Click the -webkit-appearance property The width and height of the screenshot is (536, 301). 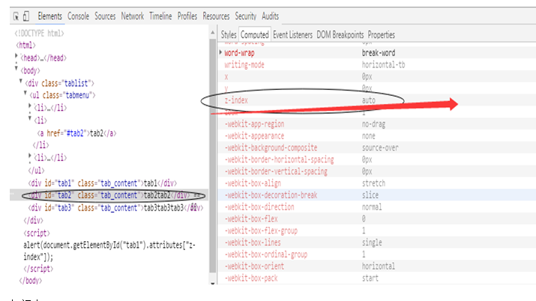[x=254, y=136]
